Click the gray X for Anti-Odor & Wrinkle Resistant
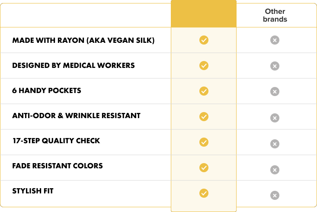317x212 pixels. click(275, 118)
